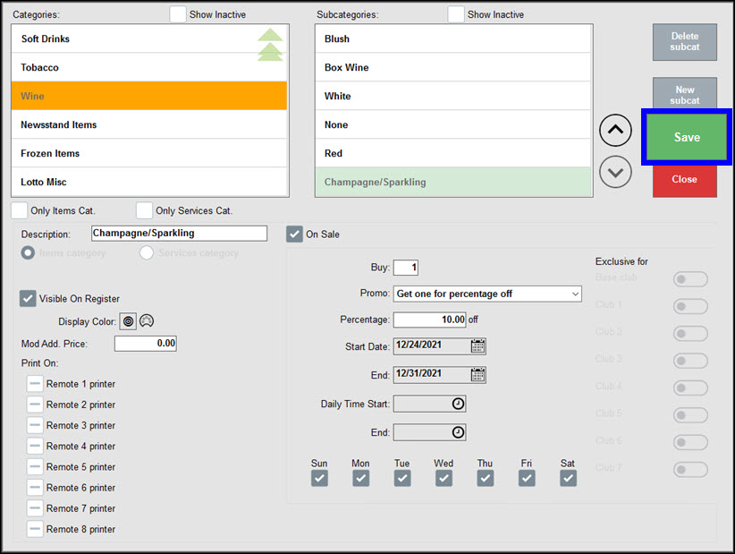
Task: Select the Frozen Items category
Action: pos(149,153)
